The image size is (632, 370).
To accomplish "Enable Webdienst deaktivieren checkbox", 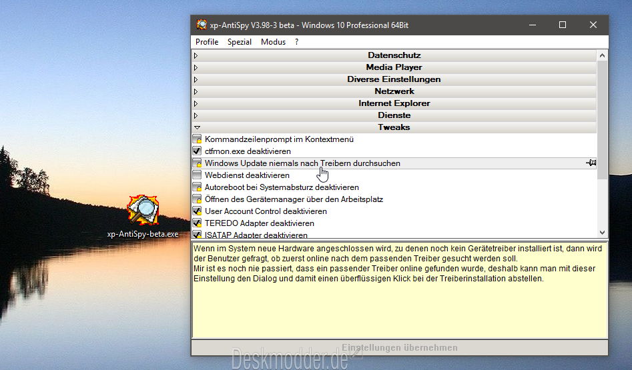I will click(x=197, y=175).
